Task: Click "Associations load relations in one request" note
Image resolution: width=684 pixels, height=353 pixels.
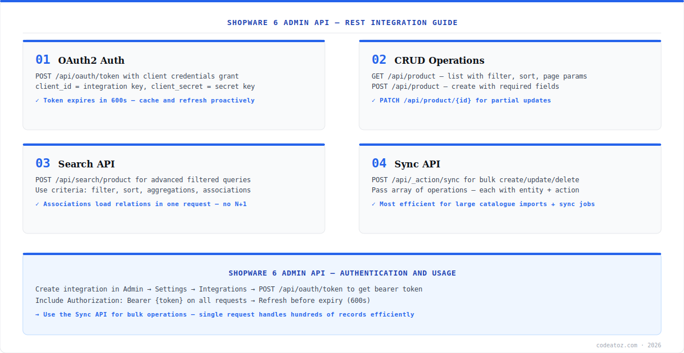Action: (x=141, y=204)
